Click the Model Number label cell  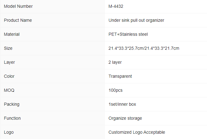52,6
